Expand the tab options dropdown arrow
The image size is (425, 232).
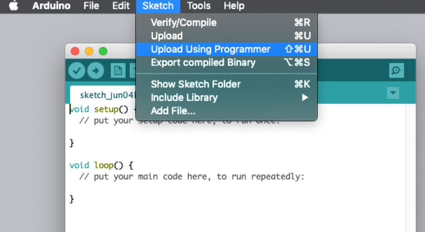click(x=393, y=93)
